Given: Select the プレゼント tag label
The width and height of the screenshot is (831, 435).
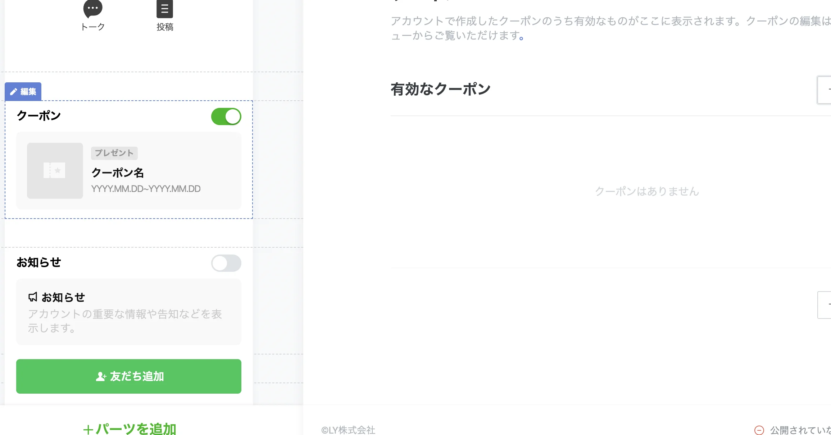Looking at the screenshot, I should (114, 153).
